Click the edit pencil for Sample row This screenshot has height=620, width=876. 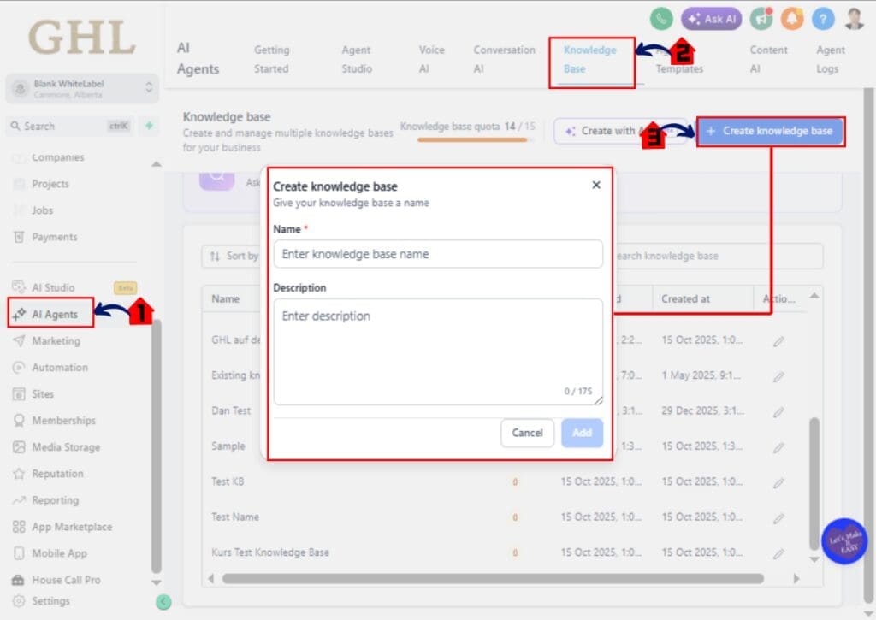pyautogui.click(x=778, y=447)
